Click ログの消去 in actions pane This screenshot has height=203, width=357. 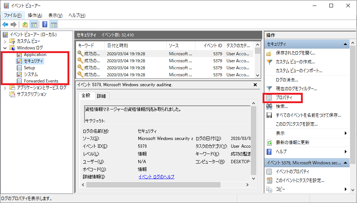(287, 80)
